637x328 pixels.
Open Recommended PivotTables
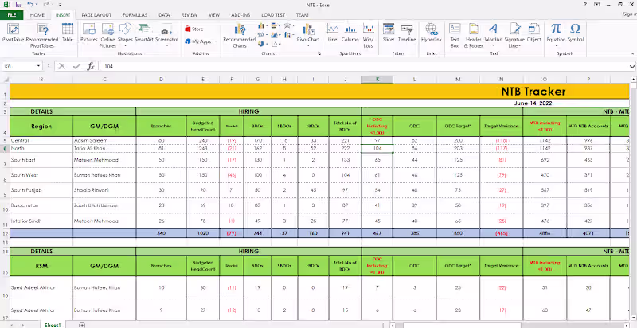point(42,35)
